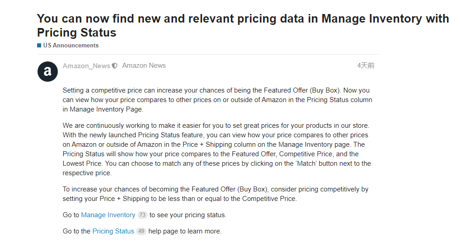Click the 73 click-count badge
Viewport: 461px width, 247px height.
pos(142,215)
